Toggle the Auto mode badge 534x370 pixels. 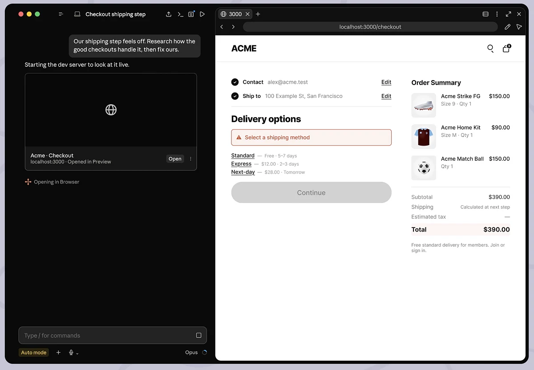34,352
